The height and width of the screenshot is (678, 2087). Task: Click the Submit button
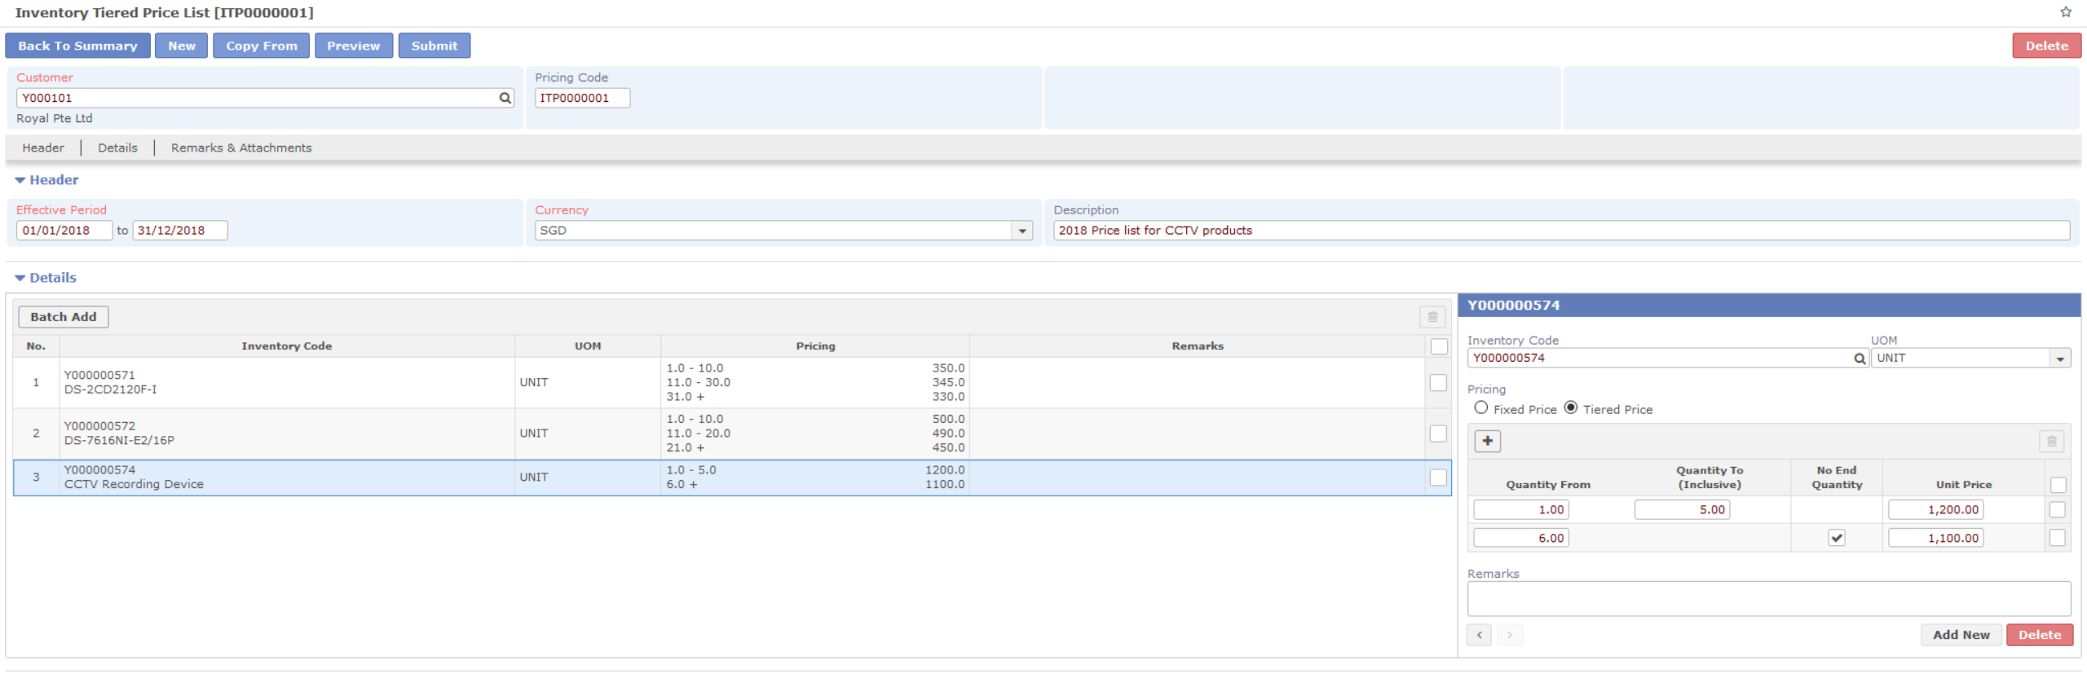pyautogui.click(x=434, y=46)
